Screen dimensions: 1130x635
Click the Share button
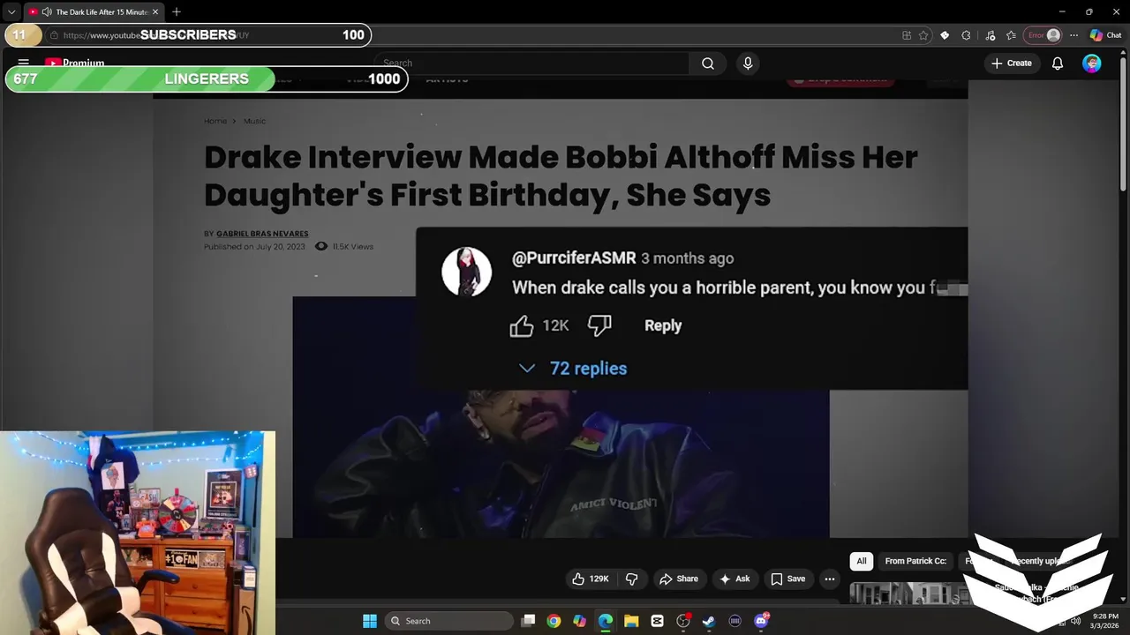tap(679, 579)
